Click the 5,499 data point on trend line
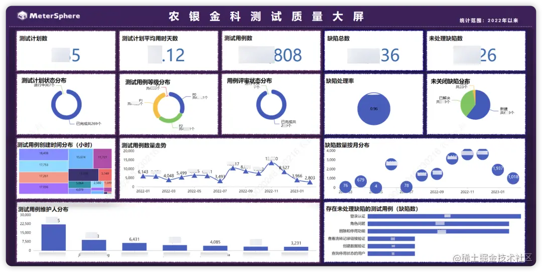Screen dimensions: 542x272 pos(182,177)
